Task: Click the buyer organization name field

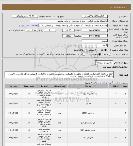Action: click(x=69, y=21)
